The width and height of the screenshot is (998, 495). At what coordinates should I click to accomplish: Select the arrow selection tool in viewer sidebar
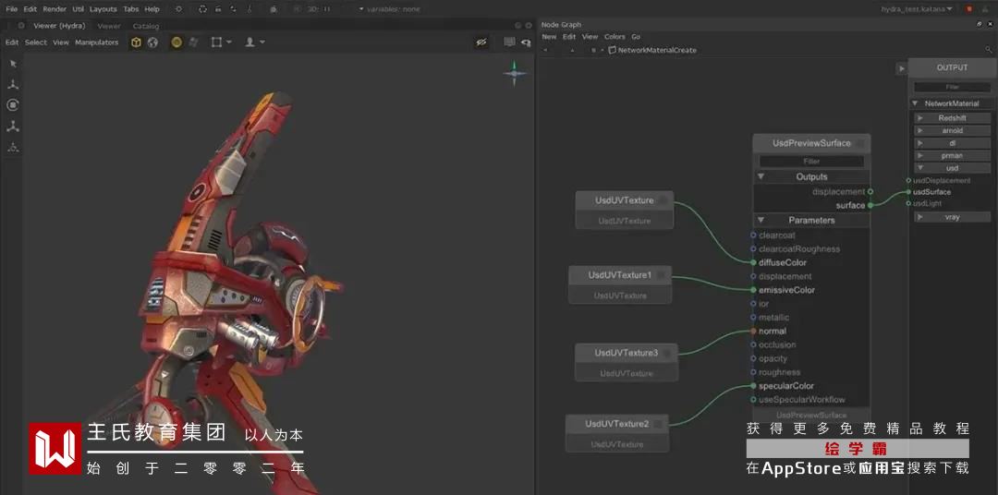coord(13,64)
